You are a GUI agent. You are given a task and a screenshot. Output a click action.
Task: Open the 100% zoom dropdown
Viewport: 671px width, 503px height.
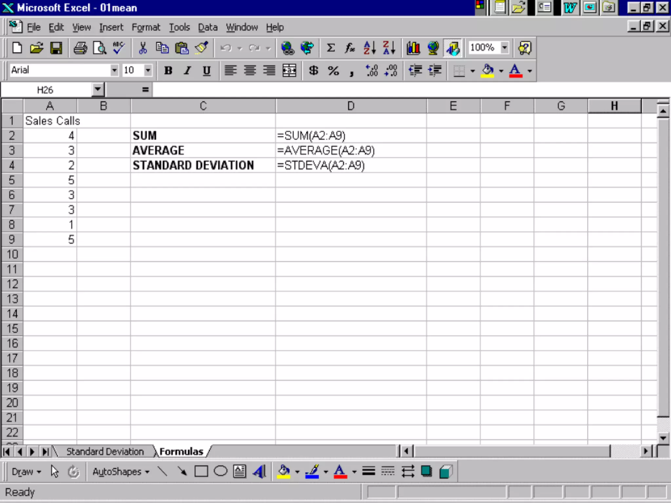point(505,47)
